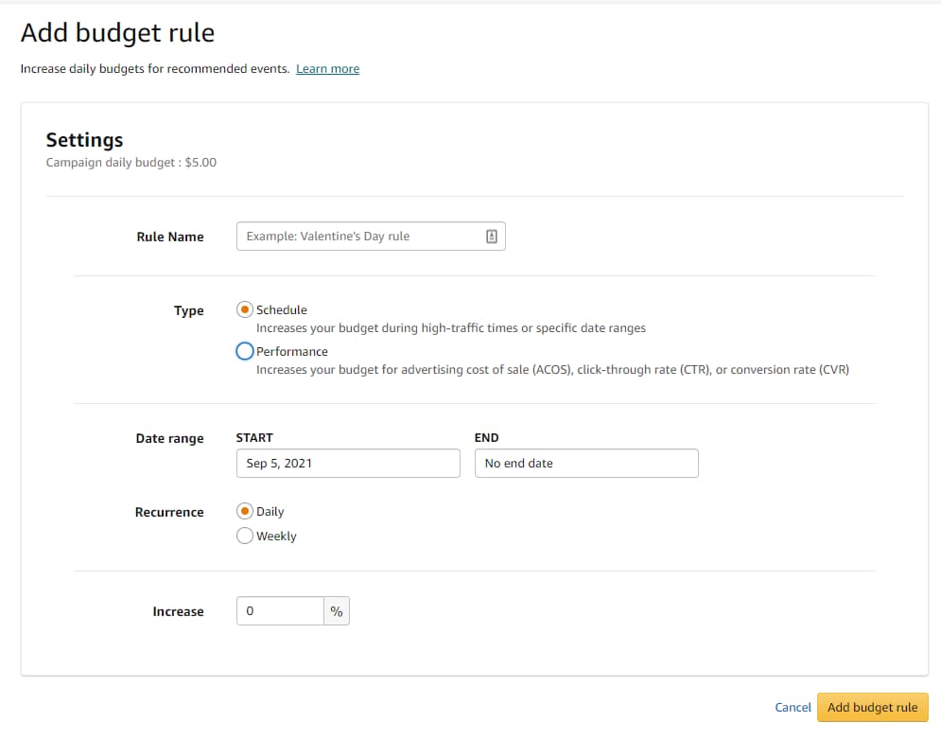Click the Recurrence field label

click(169, 512)
